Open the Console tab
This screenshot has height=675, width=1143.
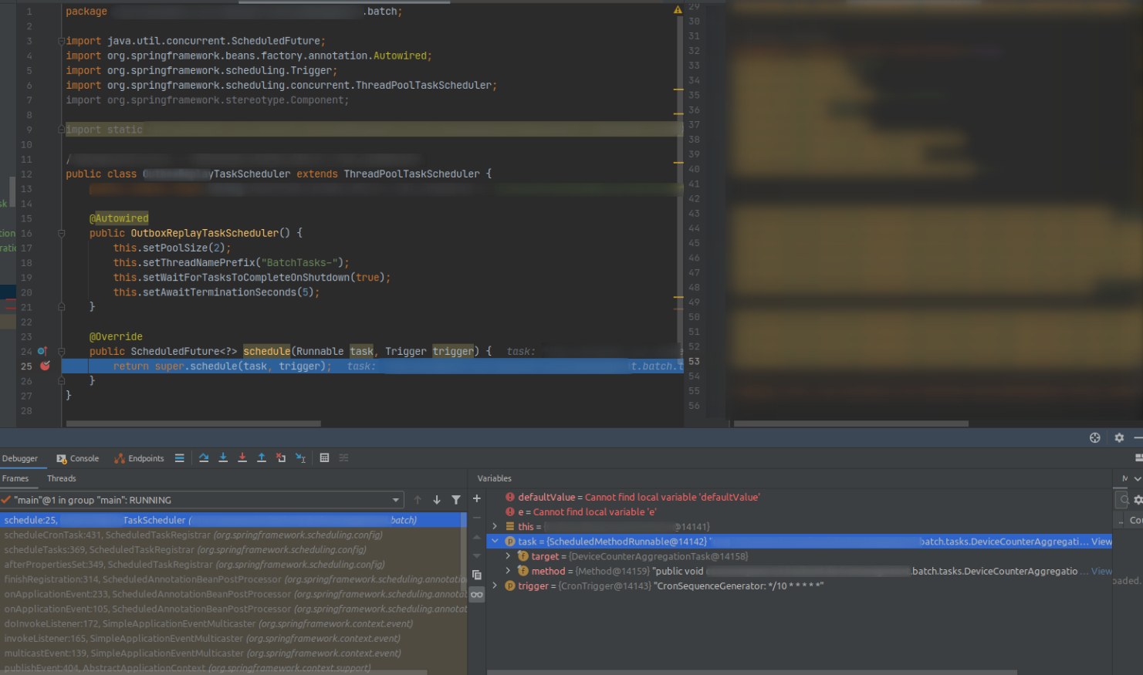click(77, 458)
